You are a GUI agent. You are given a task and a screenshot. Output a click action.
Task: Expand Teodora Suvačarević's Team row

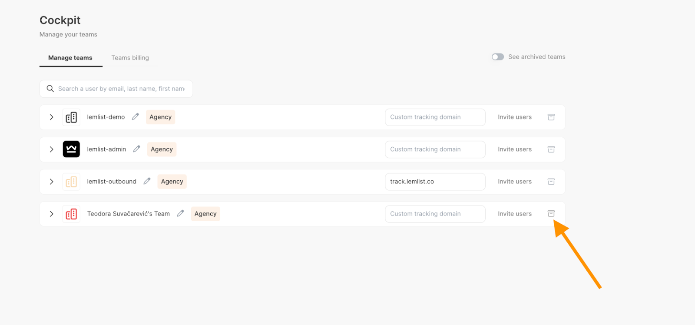52,214
